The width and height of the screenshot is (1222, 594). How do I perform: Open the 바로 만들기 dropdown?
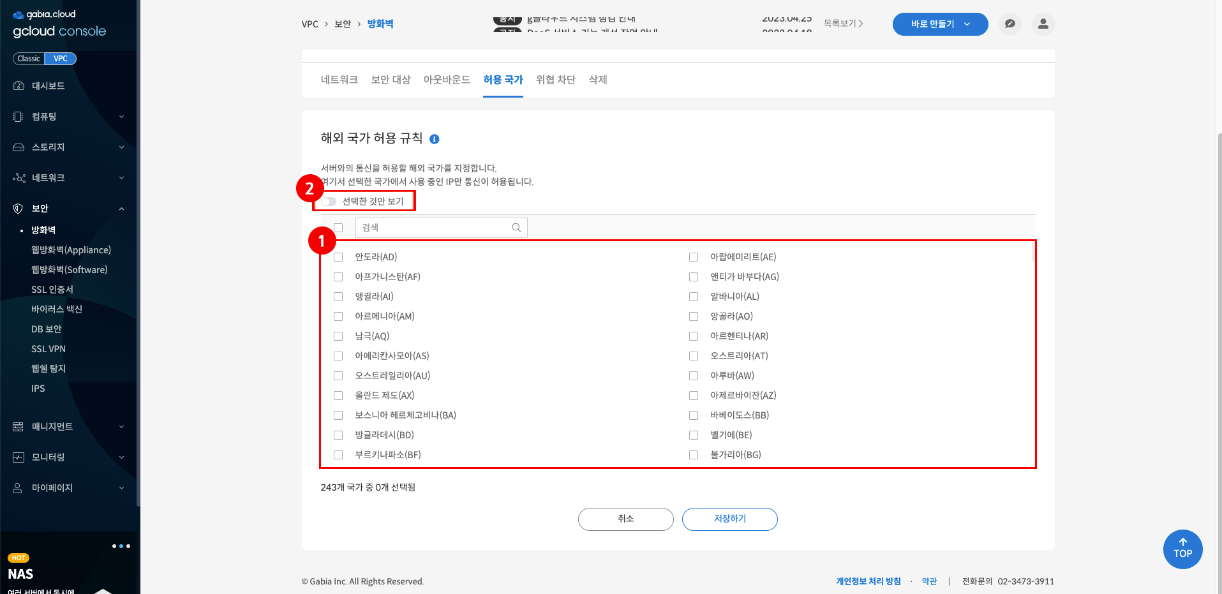click(x=940, y=24)
